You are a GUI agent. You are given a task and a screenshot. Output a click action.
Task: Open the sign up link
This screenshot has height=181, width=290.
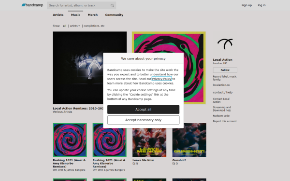[246, 5]
